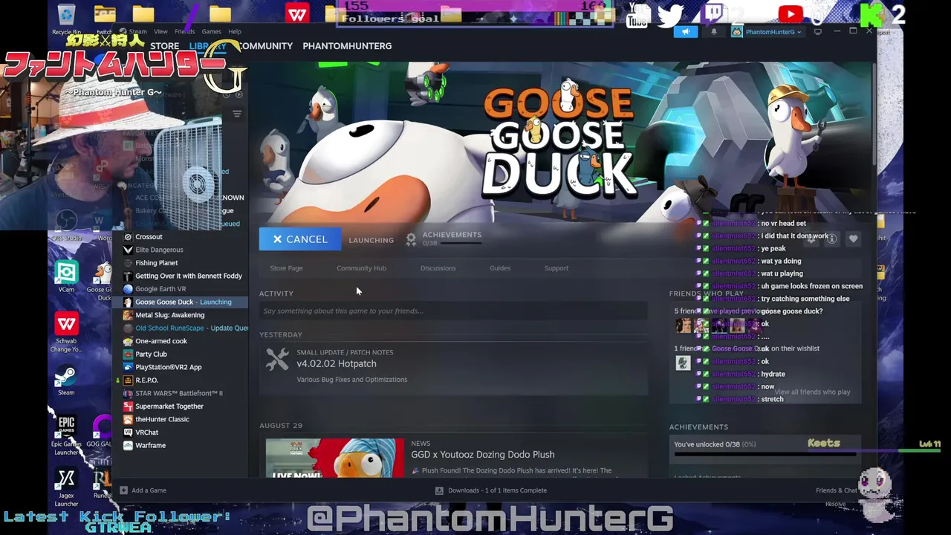The image size is (951, 535).
Task: Select Party Club in game list
Action: [x=151, y=354]
